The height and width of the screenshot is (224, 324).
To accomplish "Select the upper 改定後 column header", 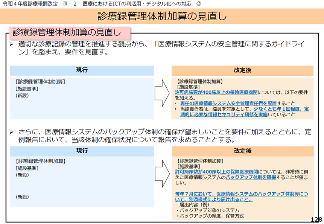I will pyautogui.click(x=242, y=71).
